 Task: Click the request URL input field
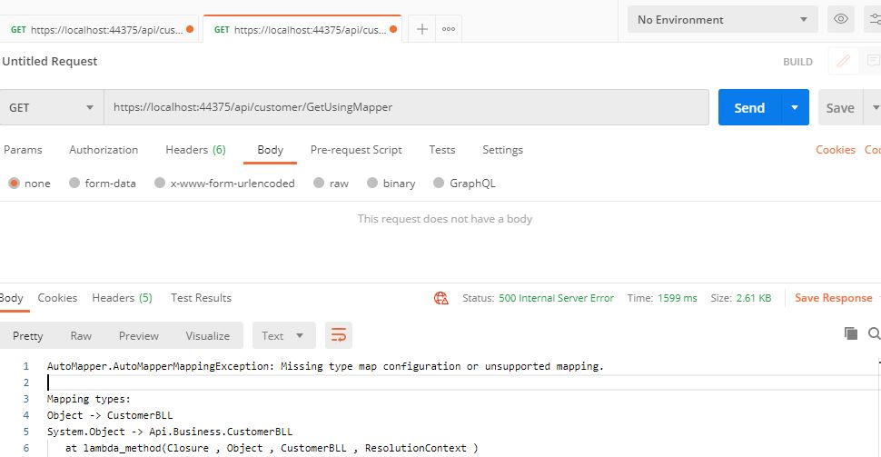click(406, 107)
